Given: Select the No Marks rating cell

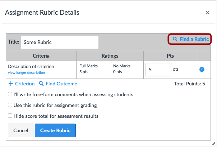Looking at the screenshot, I should coord(126,69).
